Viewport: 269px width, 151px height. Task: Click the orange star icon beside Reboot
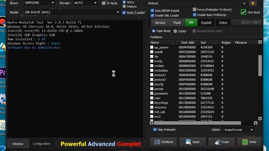253,3
